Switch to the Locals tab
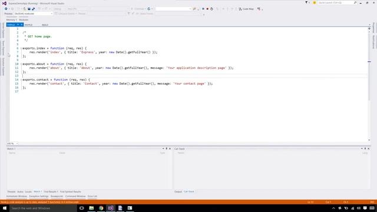This screenshot has width=377, height=212. click(28, 192)
